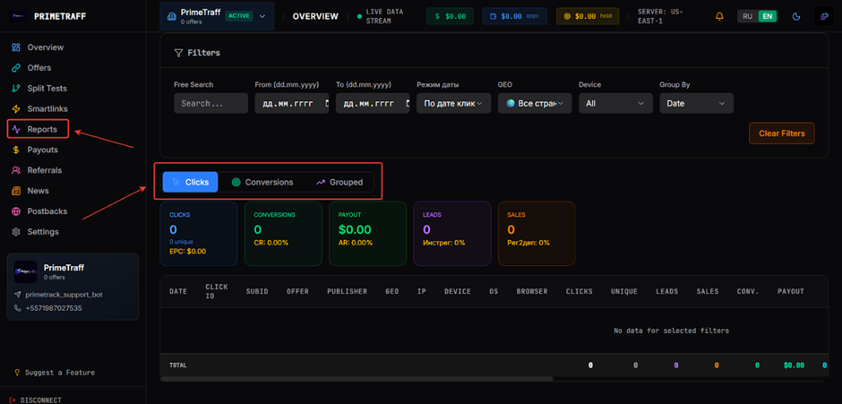This screenshot has height=404, width=842.
Task: Click the Split Tests branch icon
Action: pos(16,89)
